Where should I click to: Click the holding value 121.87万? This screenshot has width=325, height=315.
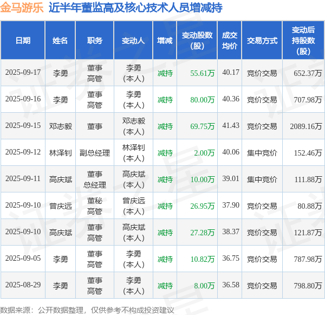pyautogui.click(x=308, y=233)
